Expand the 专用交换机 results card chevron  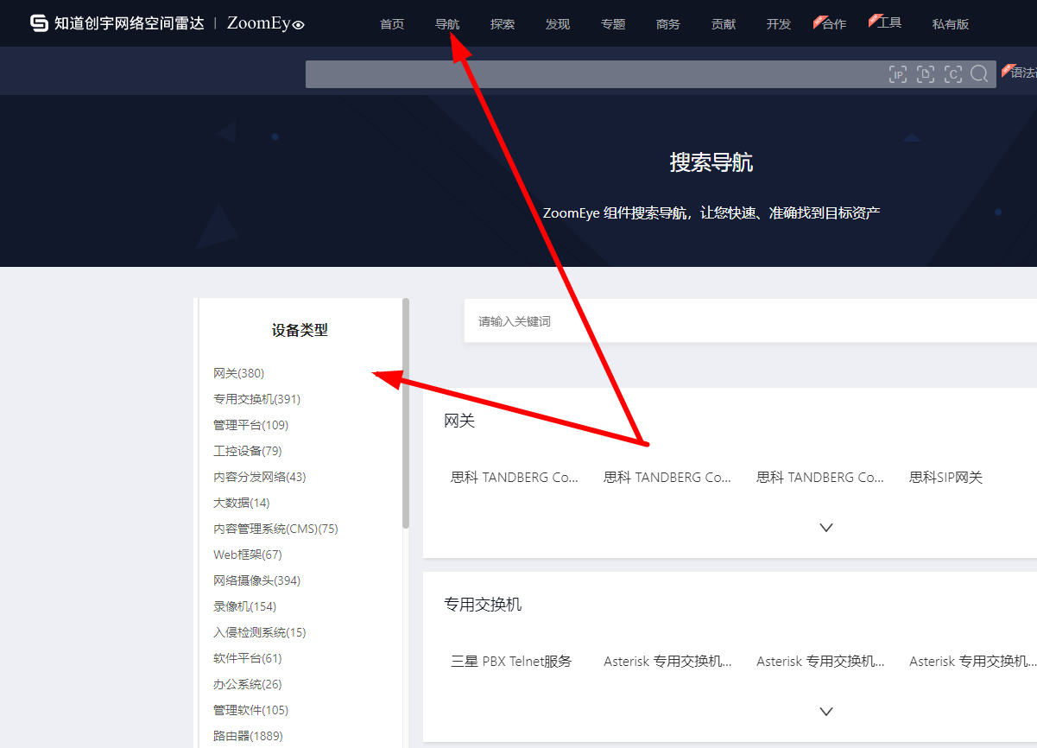pos(825,711)
